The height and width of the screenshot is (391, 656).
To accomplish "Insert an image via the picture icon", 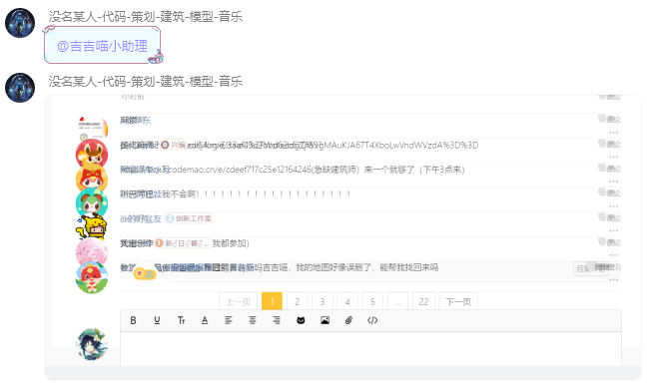I will [x=325, y=320].
